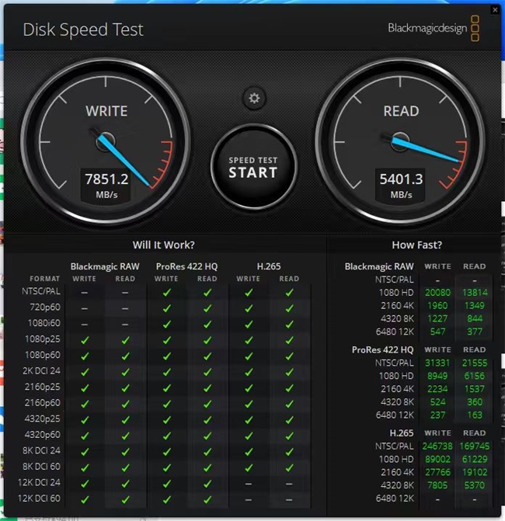The height and width of the screenshot is (521, 505).
Task: Click H.265 NTSC/PAL write value 246738
Action: coord(437,446)
